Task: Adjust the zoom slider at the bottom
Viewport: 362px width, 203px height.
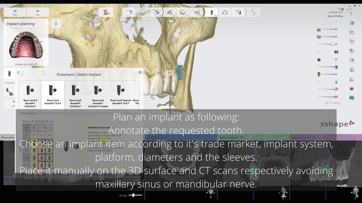Action: [x=135, y=195]
